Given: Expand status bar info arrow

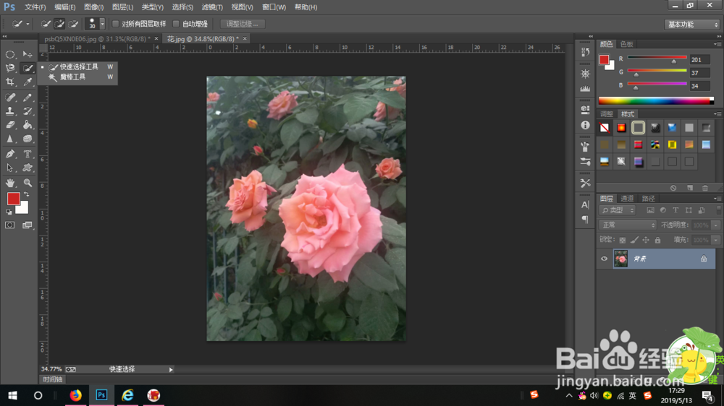Looking at the screenshot, I should tap(171, 370).
